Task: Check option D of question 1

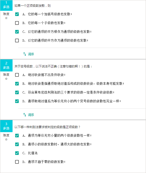Action: pos(17,40)
